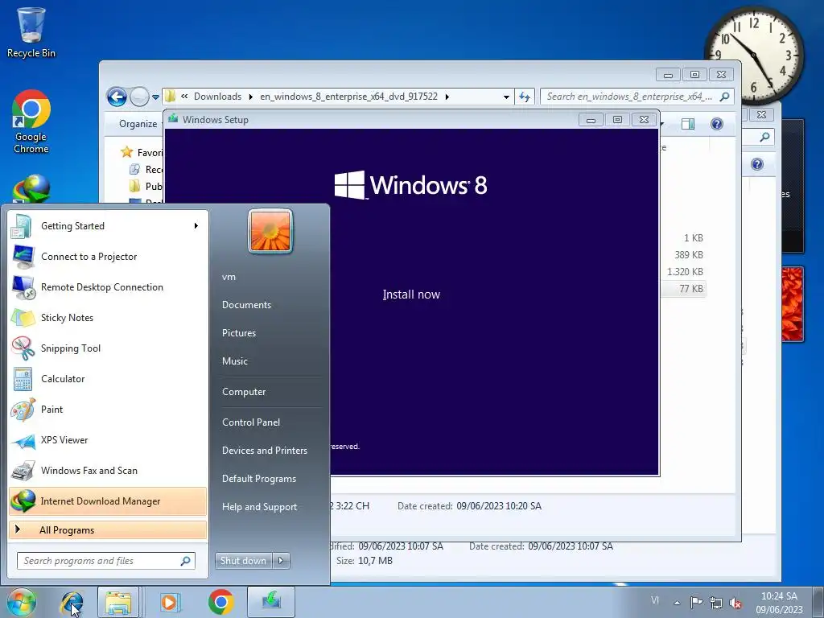Expand path arrow after Downloads in address bar
This screenshot has height=618, width=824.
251,97
